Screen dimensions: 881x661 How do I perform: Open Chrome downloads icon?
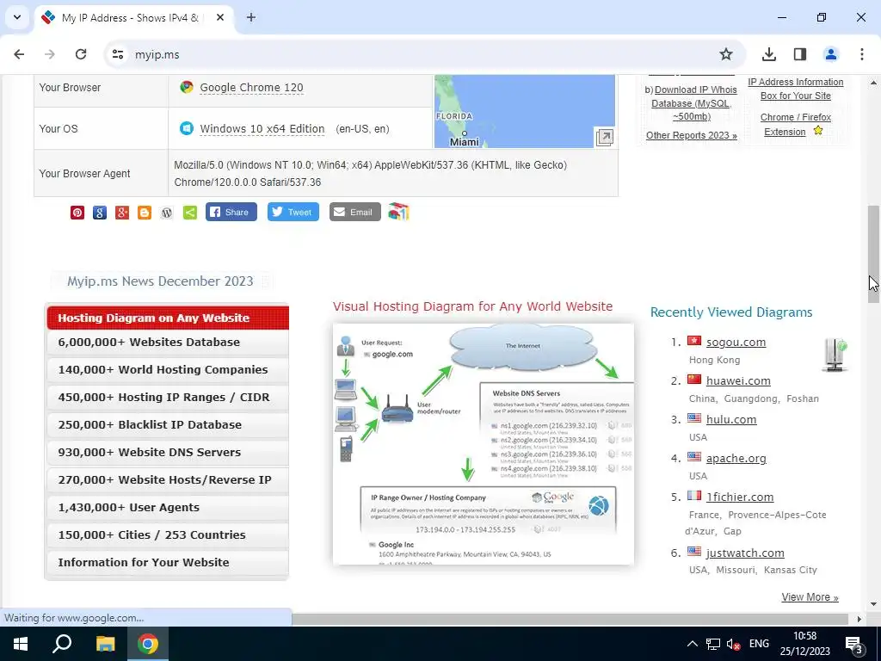click(x=769, y=54)
